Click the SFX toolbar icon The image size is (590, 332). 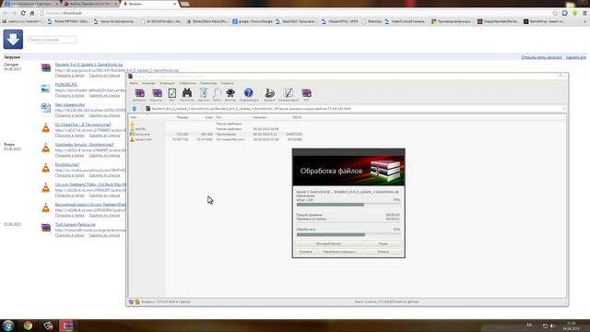(306, 93)
